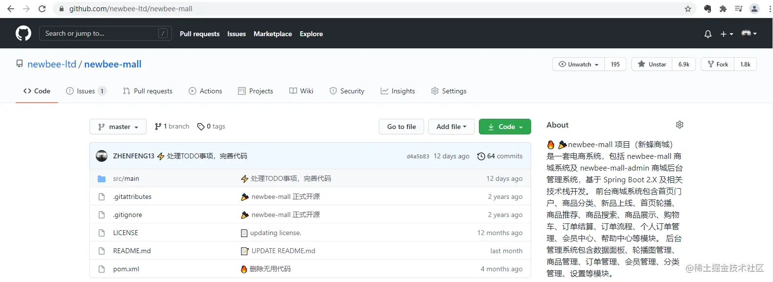The height and width of the screenshot is (282, 773).
Task: Fork the repository
Action: pos(718,64)
